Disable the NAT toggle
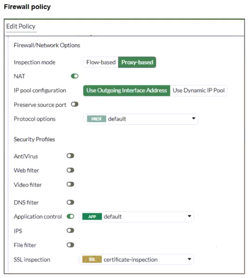This screenshot has width=249, height=278. click(x=75, y=76)
